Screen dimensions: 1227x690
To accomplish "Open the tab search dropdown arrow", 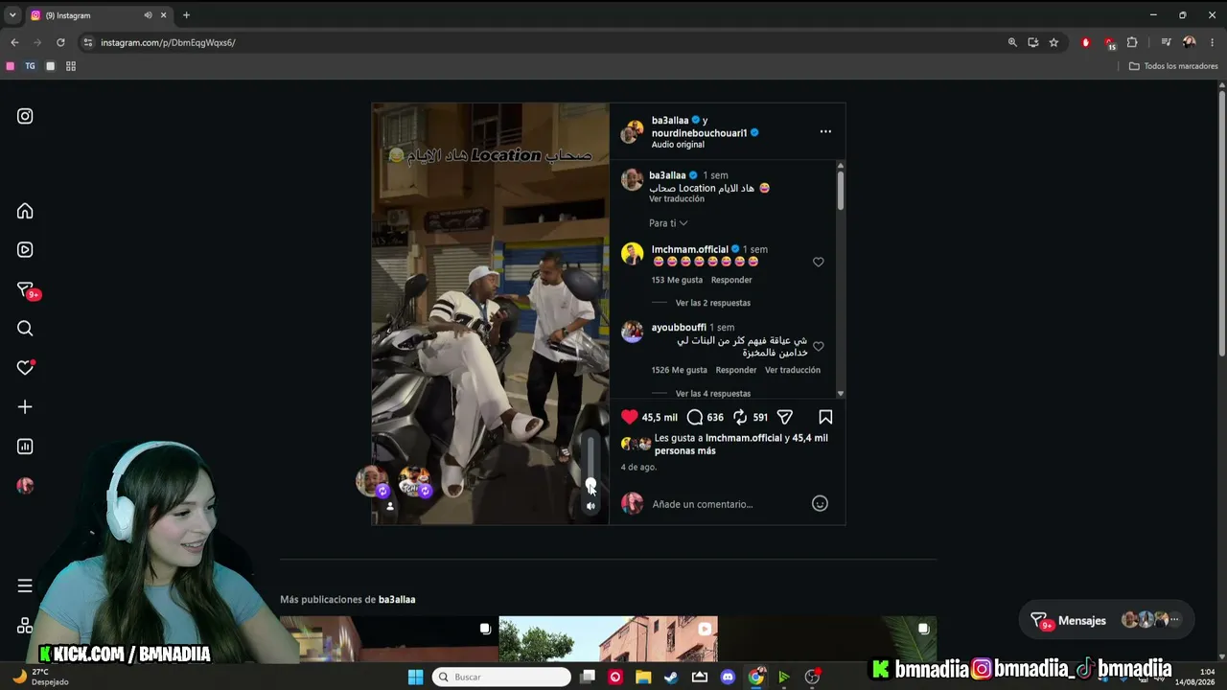I will (12, 15).
